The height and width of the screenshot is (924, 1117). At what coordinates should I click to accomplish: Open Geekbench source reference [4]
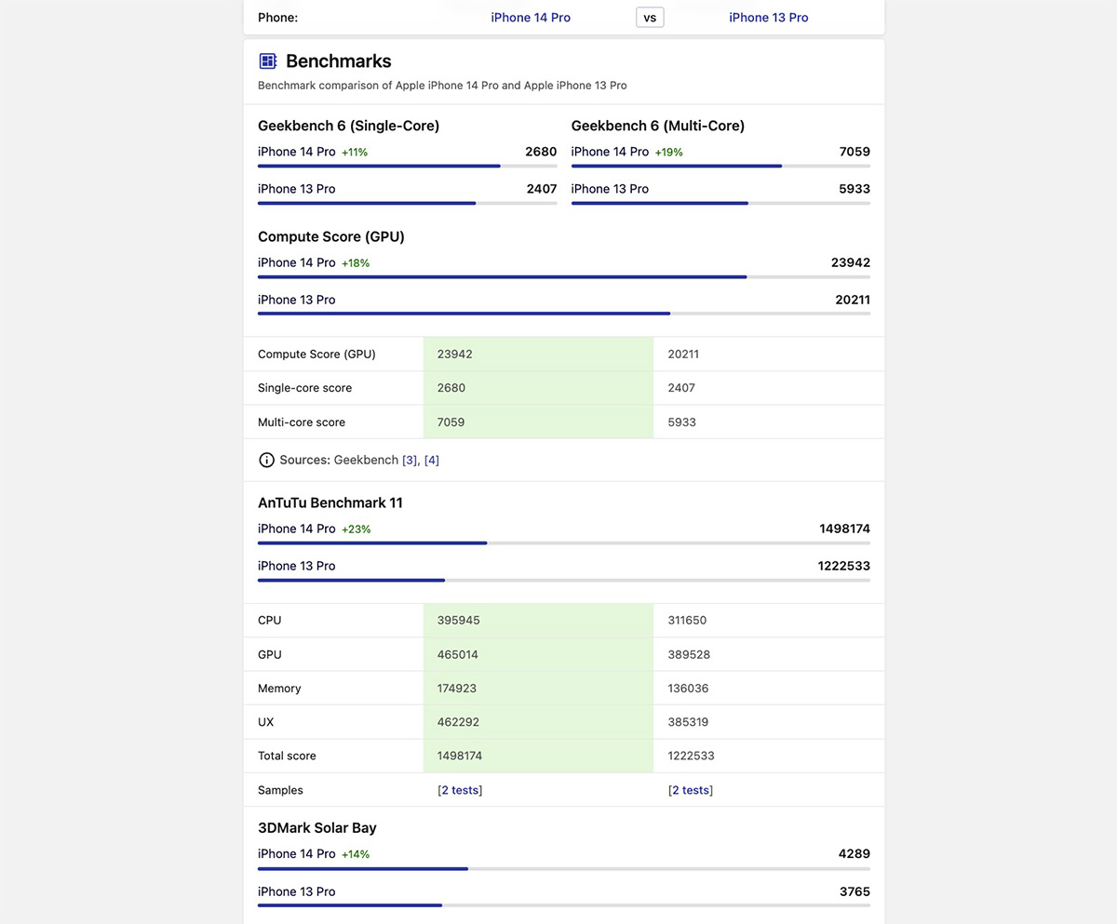coord(432,460)
